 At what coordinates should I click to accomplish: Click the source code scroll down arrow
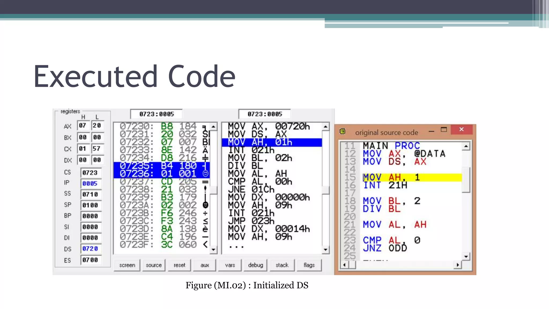coord(466,257)
